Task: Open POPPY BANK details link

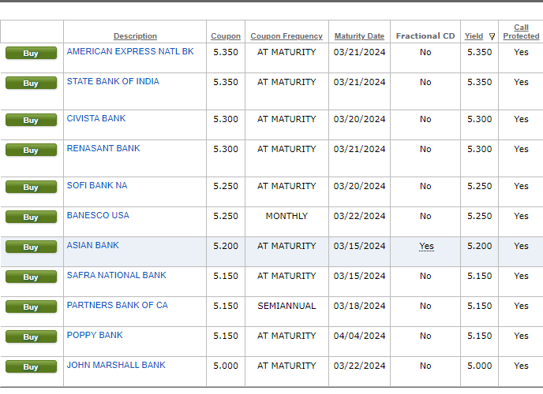Action: point(95,335)
